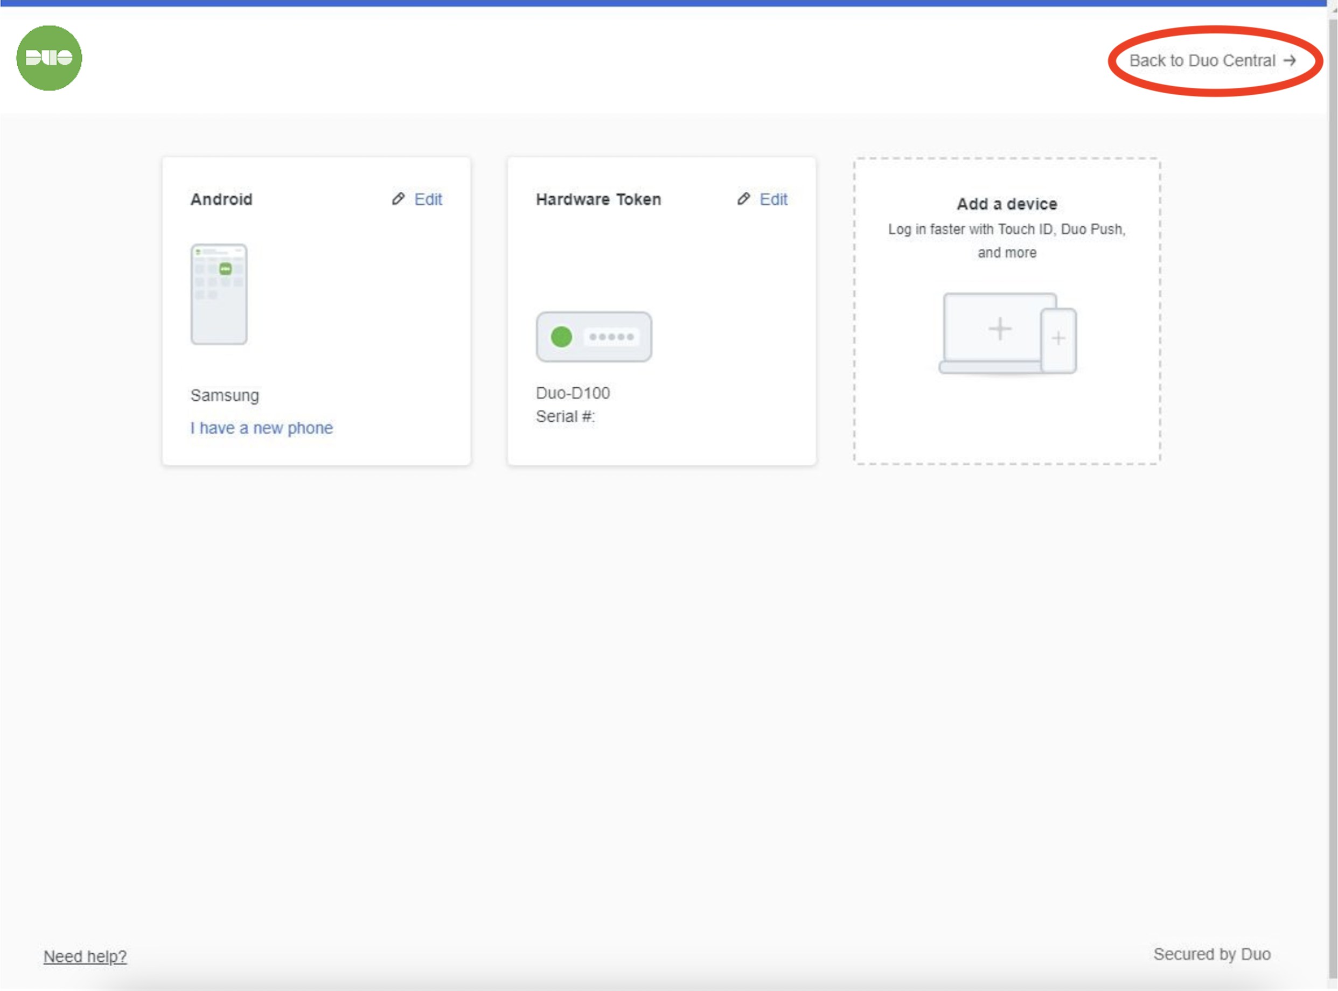The image size is (1338, 991).
Task: Click the hardware token device image
Action: 594,337
